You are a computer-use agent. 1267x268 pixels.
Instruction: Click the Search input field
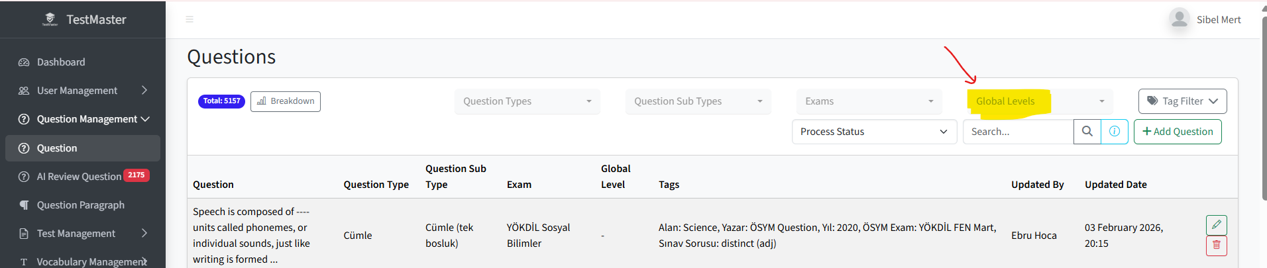coord(1019,132)
